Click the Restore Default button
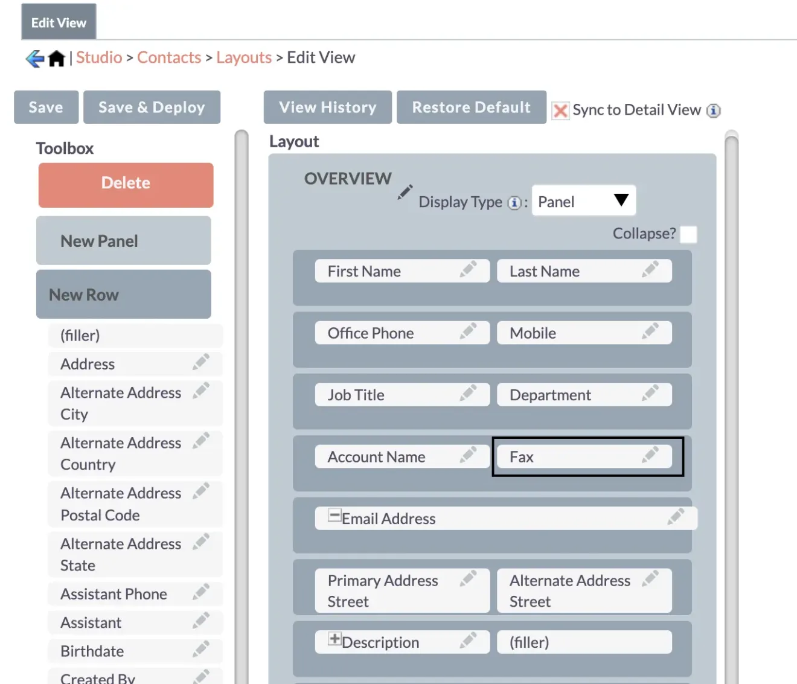The image size is (797, 684). pos(470,107)
